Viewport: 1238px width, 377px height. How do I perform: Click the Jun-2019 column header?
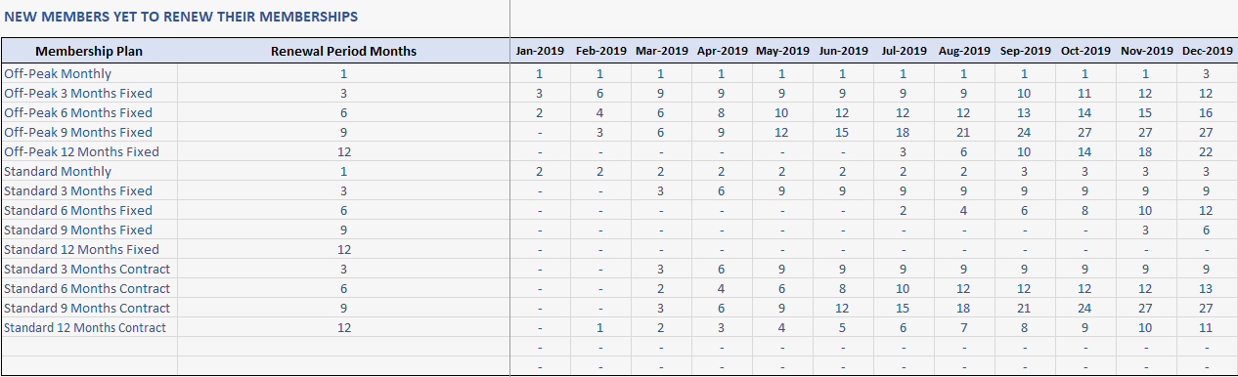point(843,51)
